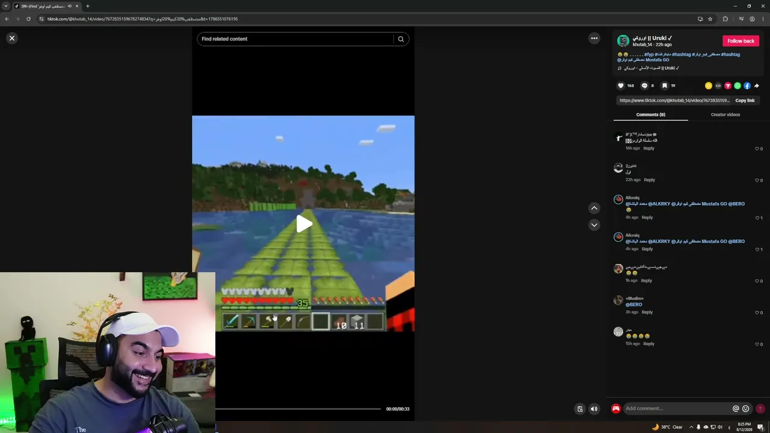770x433 pixels.
Task: Bookmark this page with the star icon
Action: [710, 19]
